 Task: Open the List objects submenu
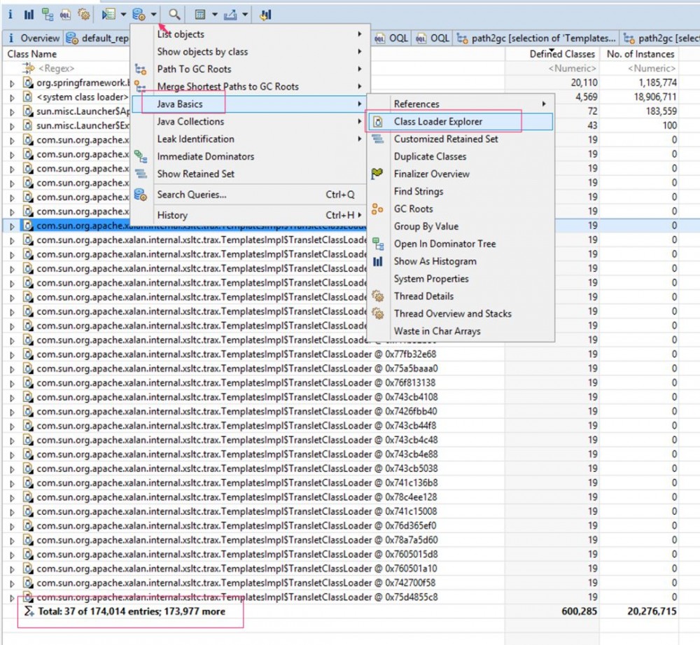click(248, 34)
